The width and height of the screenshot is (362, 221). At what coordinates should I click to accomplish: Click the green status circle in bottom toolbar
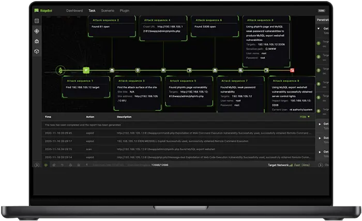pyautogui.click(x=46, y=165)
